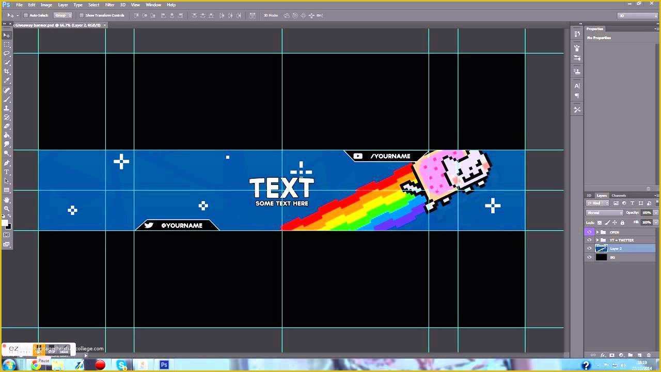Expand the YT + TWITTER layer group

pos(597,240)
